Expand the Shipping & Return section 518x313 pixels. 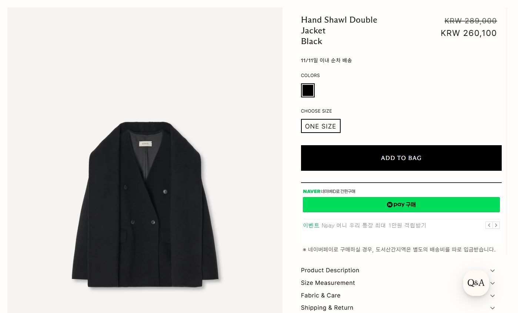point(327,308)
